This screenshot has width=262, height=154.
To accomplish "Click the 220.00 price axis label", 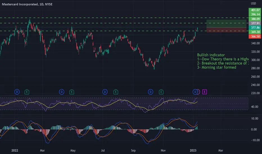I will [x=255, y=93].
